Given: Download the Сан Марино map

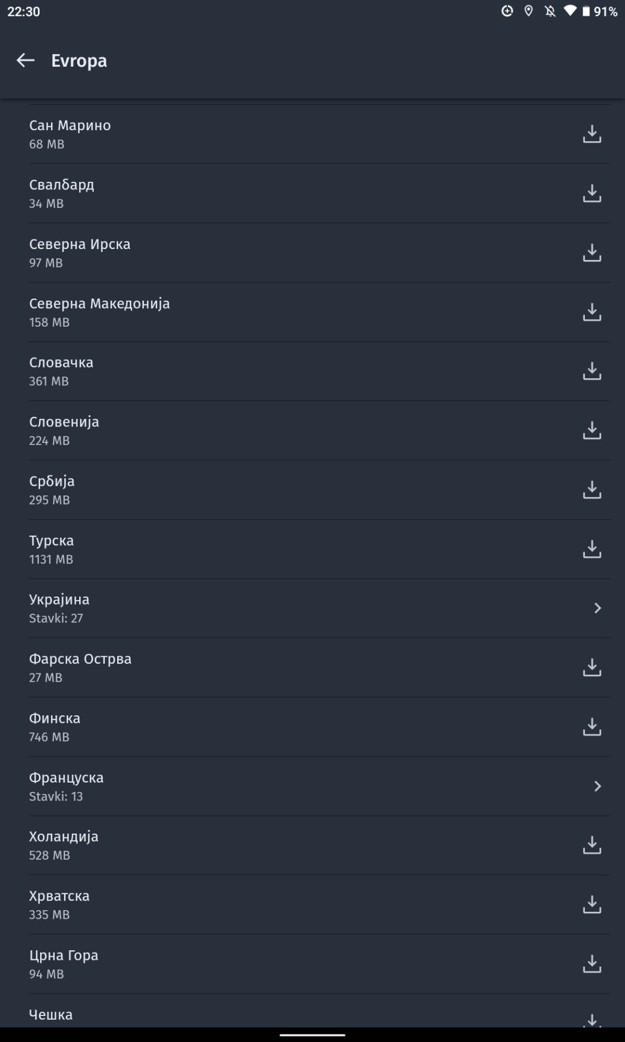Looking at the screenshot, I should pyautogui.click(x=591, y=134).
